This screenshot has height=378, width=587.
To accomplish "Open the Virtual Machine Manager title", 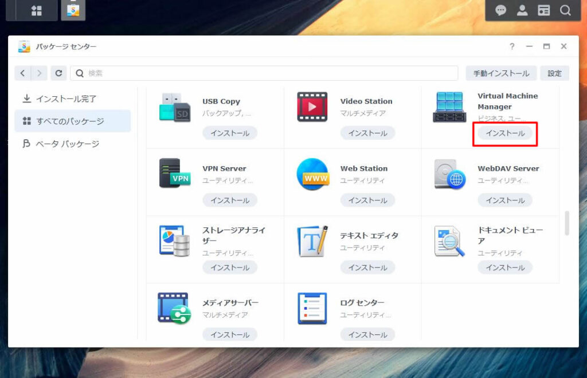I will point(508,101).
